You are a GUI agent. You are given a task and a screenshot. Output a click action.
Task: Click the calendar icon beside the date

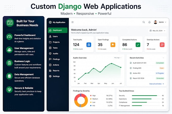150,31
